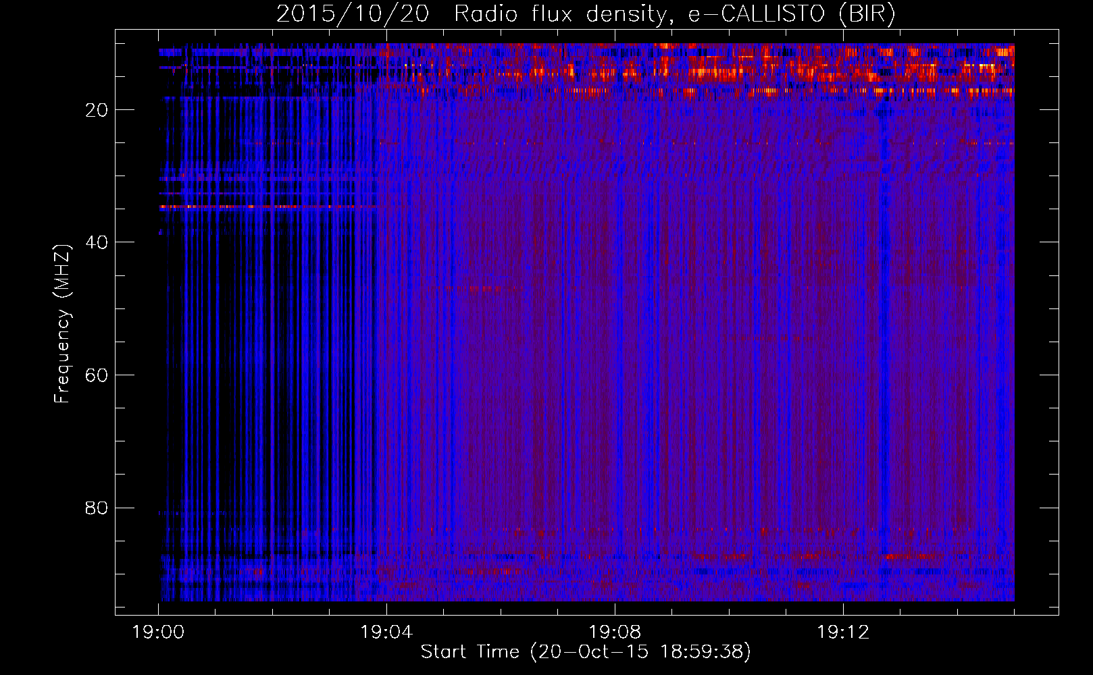Click the date "2015/10/20" in the title
The width and height of the screenshot is (1093, 675).
pyautogui.click(x=353, y=14)
